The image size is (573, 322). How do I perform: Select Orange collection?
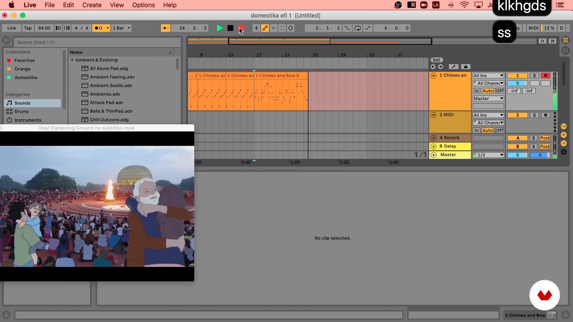click(22, 69)
